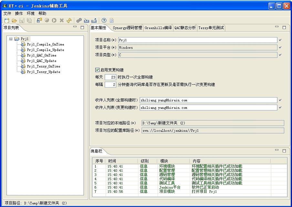Select the 消息栏 panel tab
The height and width of the screenshot is (207, 292).
pyautogui.click(x=97, y=151)
